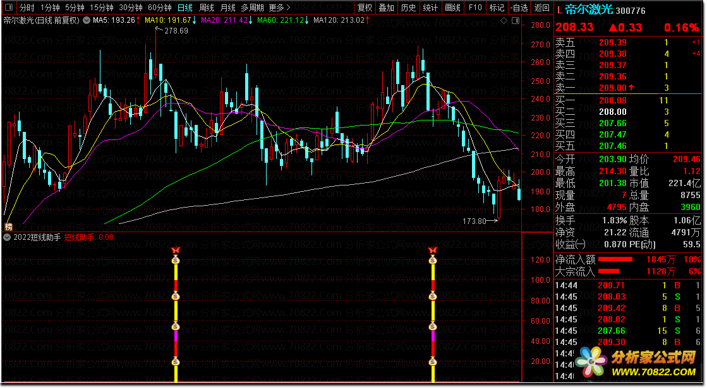Click the 榜 ranking badge icon
The width and height of the screenshot is (707, 388).
[8, 226]
